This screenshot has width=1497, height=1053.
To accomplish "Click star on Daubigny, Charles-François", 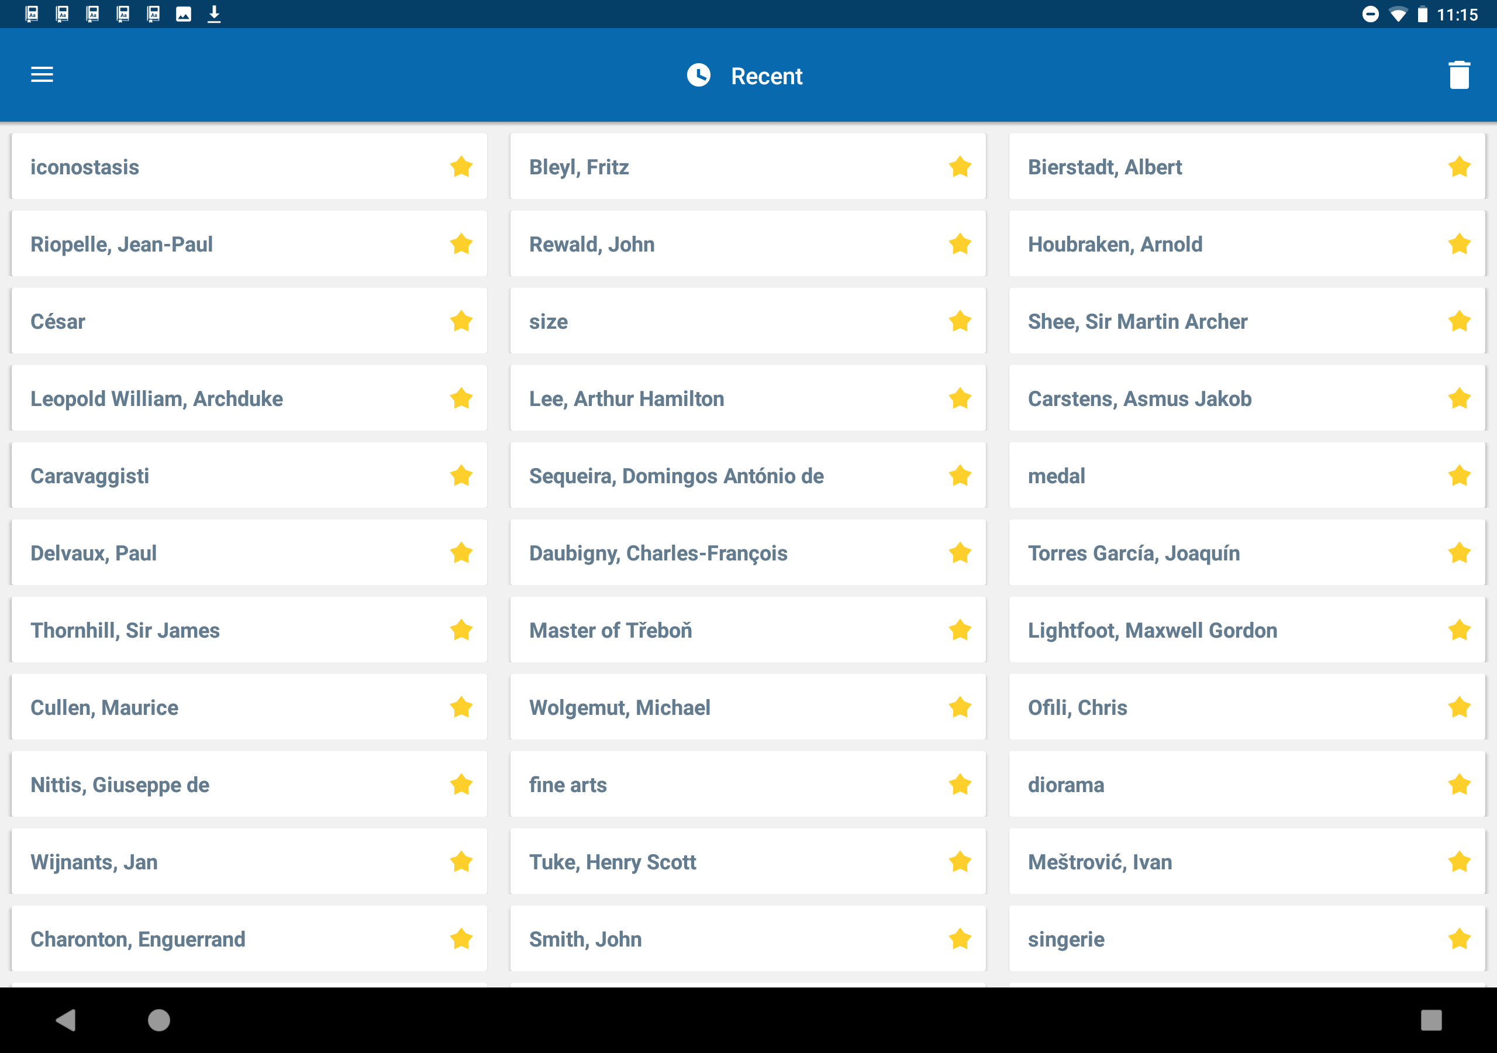I will pyautogui.click(x=960, y=553).
